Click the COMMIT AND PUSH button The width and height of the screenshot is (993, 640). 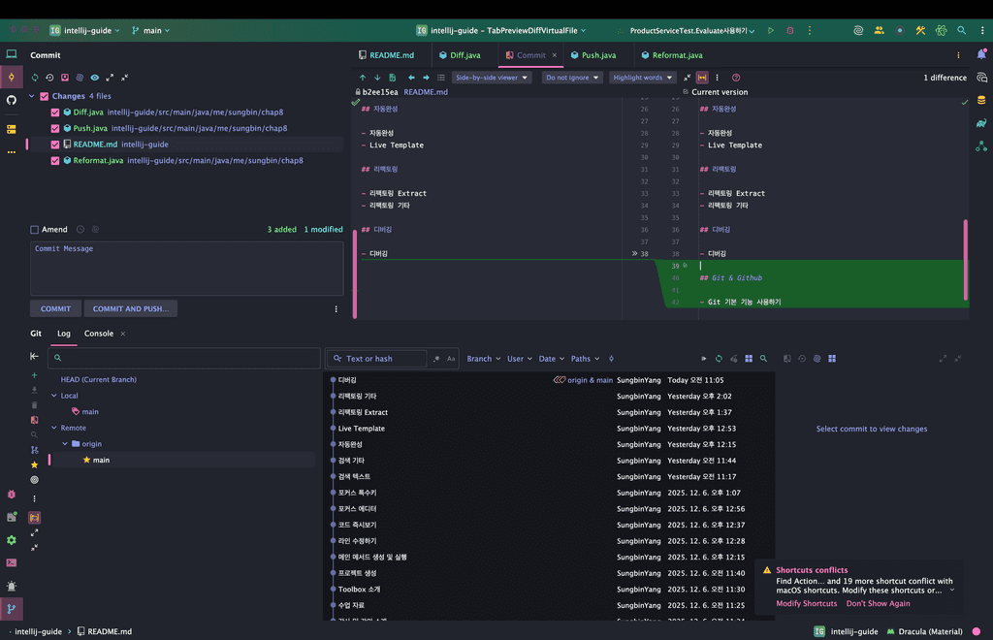[x=130, y=308]
